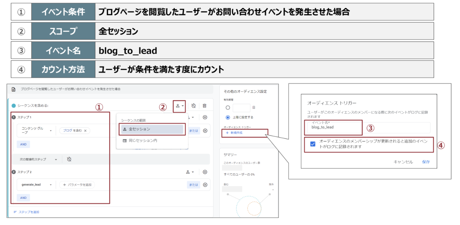The height and width of the screenshot is (225, 460).
Task: Remove the generate_lead condition row
Action: click(x=205, y=184)
